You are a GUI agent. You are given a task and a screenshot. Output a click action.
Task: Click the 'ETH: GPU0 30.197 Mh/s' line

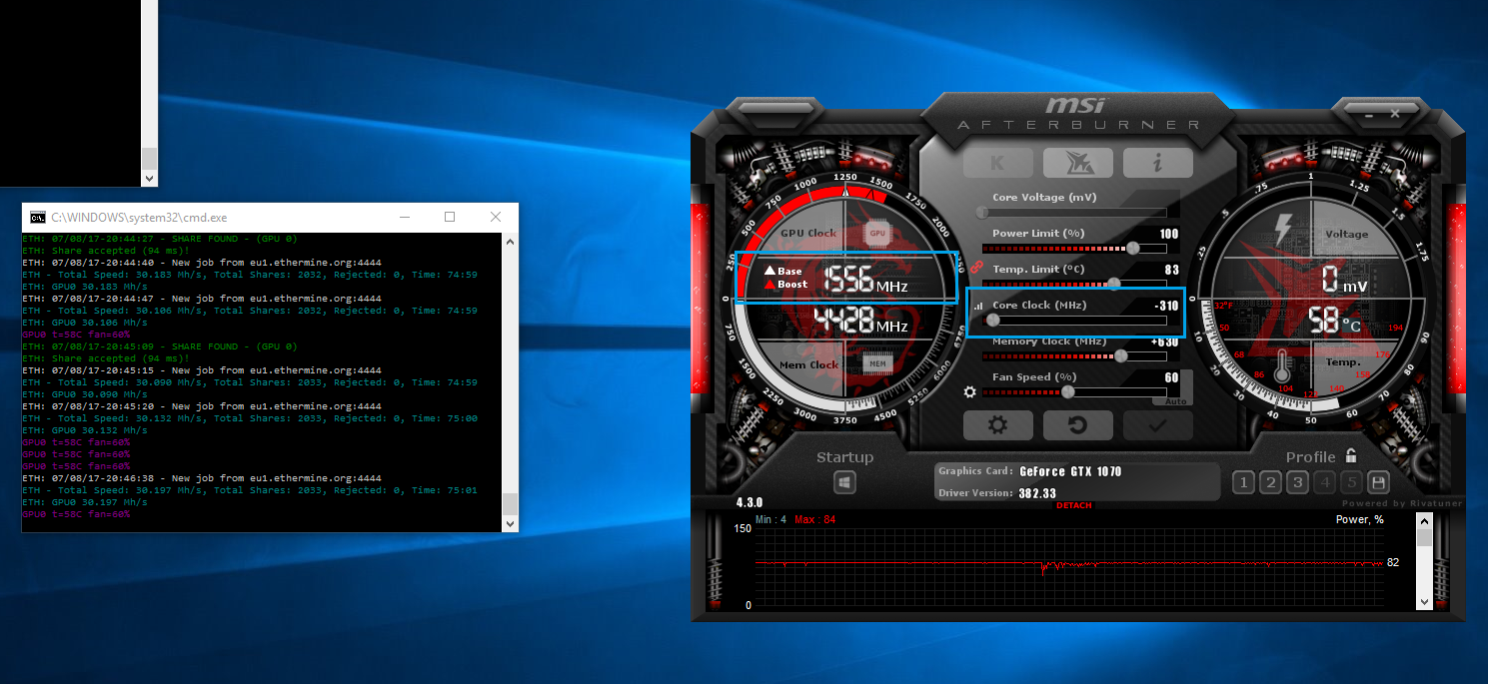pyautogui.click(x=85, y=502)
